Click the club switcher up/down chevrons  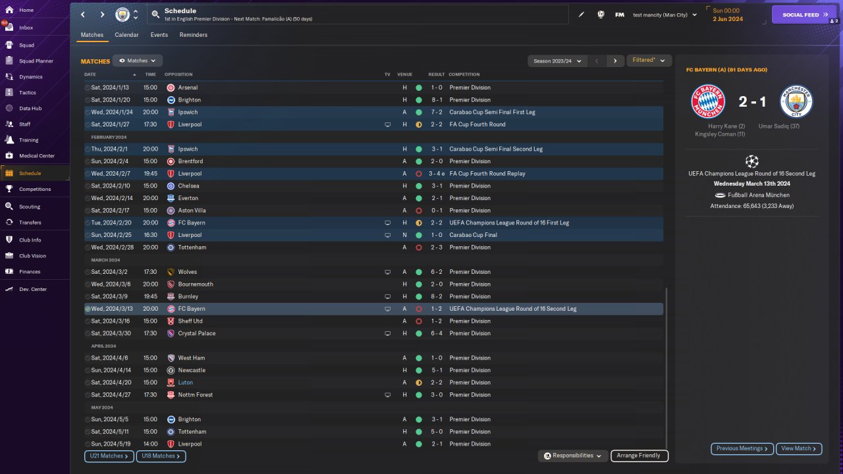point(136,14)
